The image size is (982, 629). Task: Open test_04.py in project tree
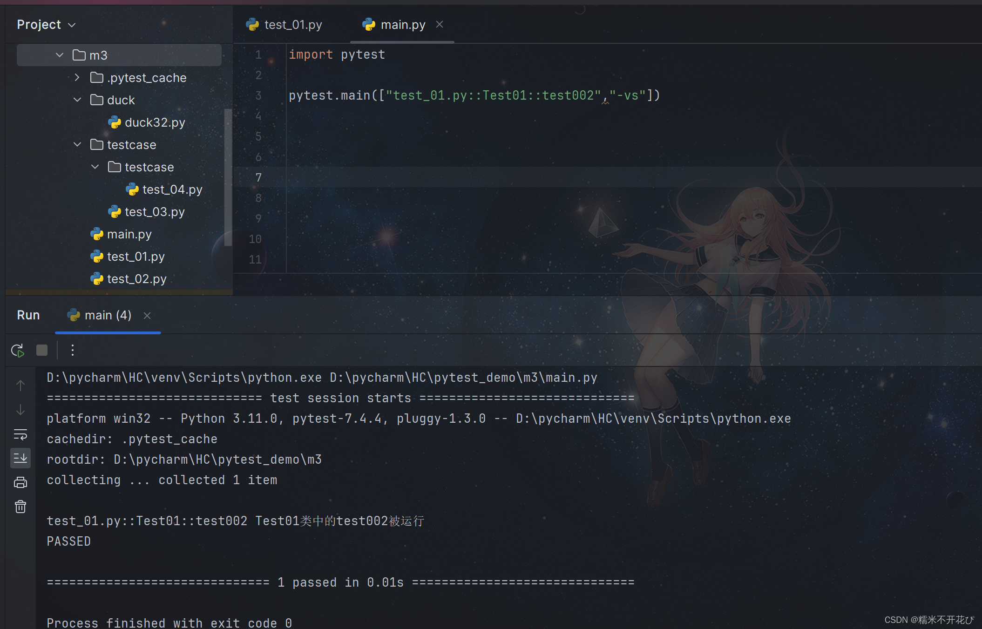[172, 189]
